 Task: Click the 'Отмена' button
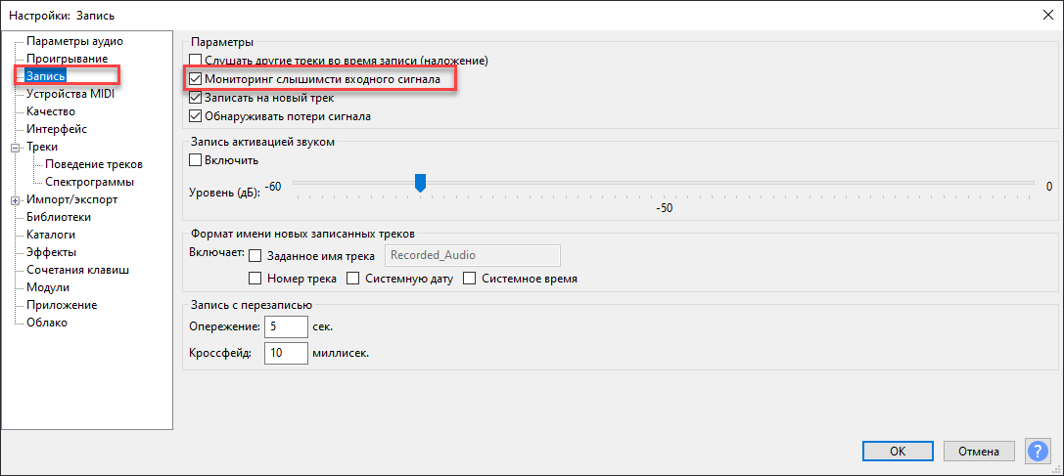(x=978, y=452)
